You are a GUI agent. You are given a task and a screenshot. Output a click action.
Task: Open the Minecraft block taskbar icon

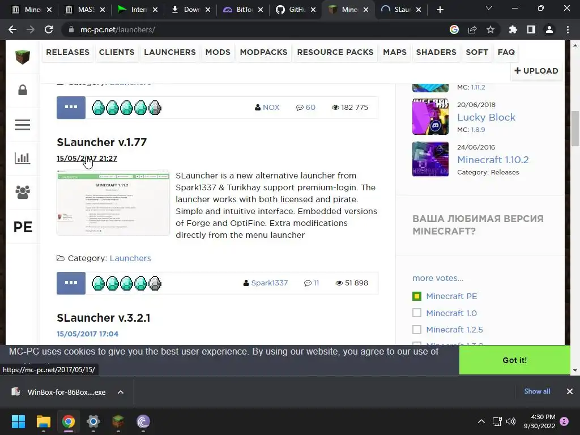coord(118,421)
